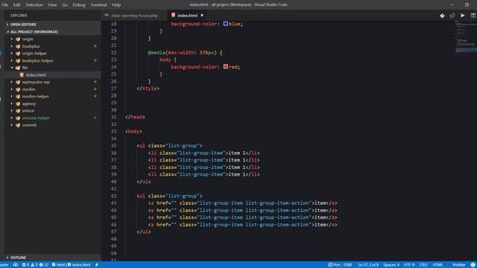Expand the leadsplus folder arrow
The height and width of the screenshot is (268, 477).
point(12,46)
